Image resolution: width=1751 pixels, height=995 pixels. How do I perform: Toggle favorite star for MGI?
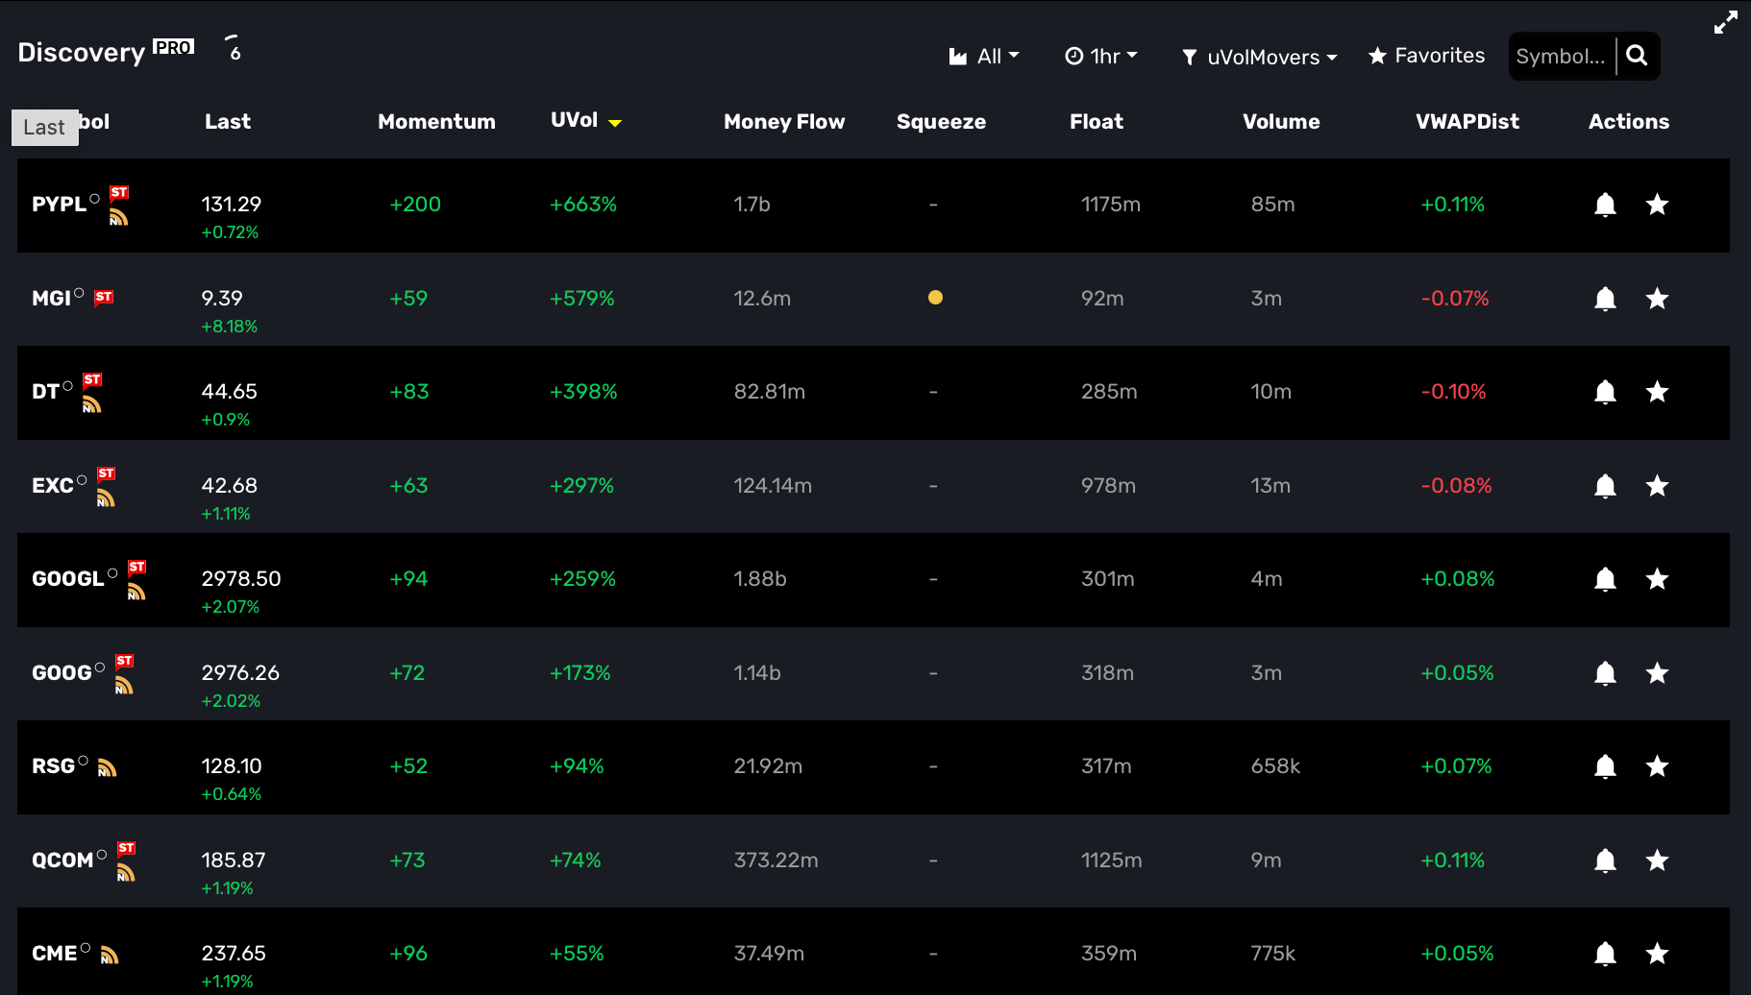point(1657,299)
